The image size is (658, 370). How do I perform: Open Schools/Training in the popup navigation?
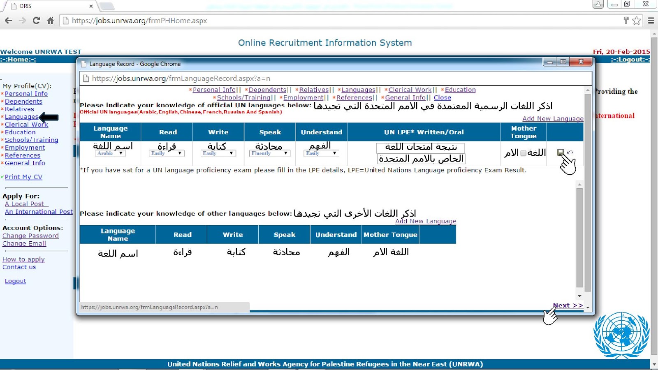243,97
